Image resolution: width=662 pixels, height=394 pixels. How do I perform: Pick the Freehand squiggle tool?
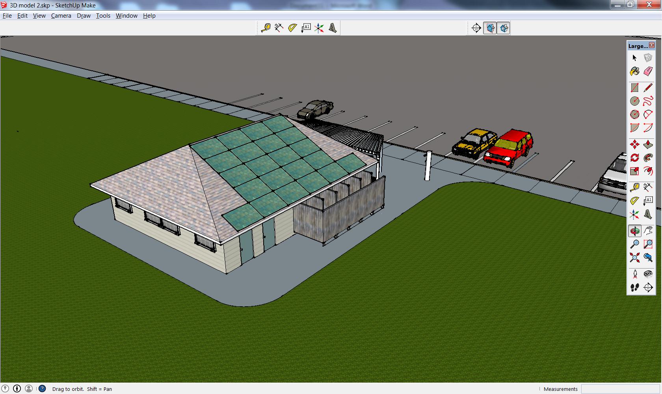tap(648, 101)
